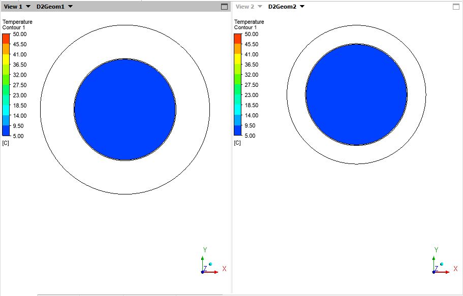Click the Temperature legend title in View 1

[17, 22]
